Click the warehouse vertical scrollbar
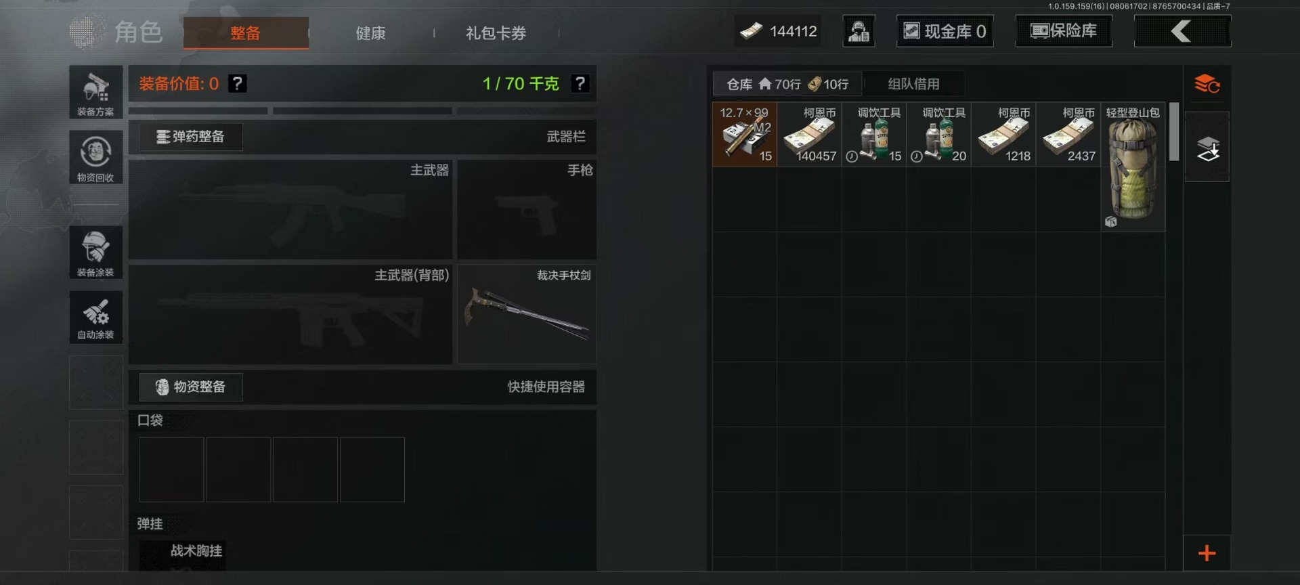The image size is (1300, 585). point(1174,132)
